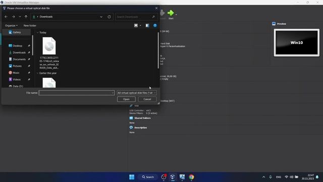
Task: Click the file list vertical scrollbar
Action: [158, 51]
